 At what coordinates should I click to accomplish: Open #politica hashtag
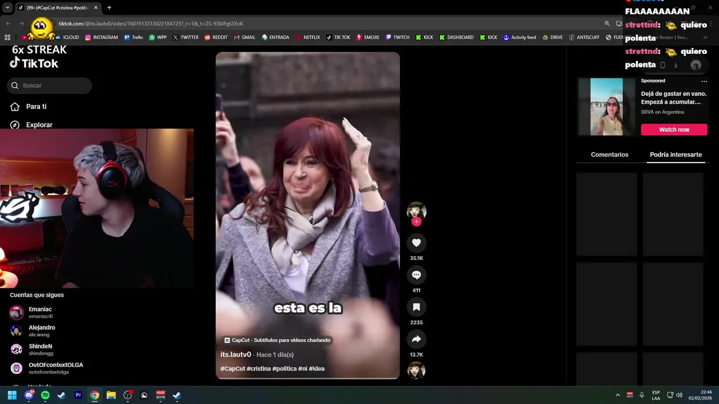coord(284,369)
